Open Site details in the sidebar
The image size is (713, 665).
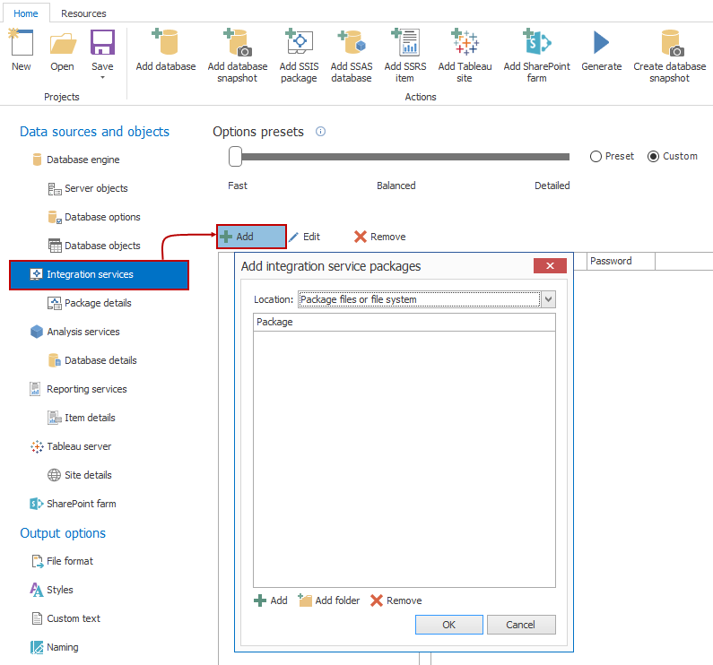[80, 475]
